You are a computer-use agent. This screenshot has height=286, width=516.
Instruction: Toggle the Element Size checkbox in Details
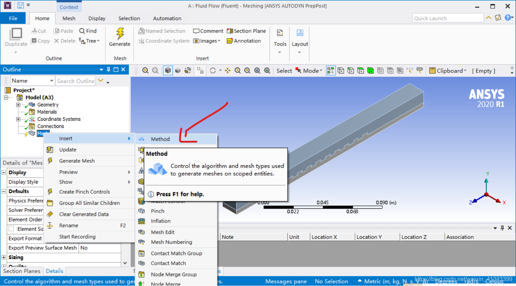point(11,229)
